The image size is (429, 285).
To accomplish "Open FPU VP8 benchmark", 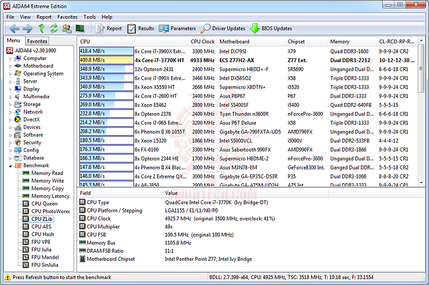I will (41, 242).
